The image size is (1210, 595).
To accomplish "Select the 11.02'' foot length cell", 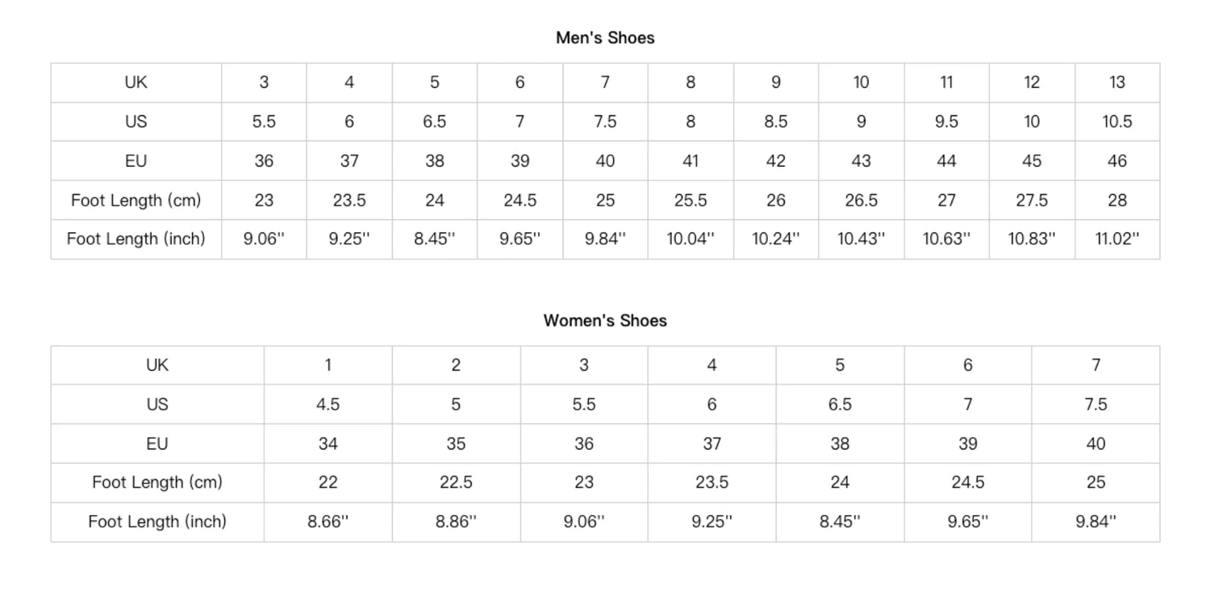I will coord(1117,239).
